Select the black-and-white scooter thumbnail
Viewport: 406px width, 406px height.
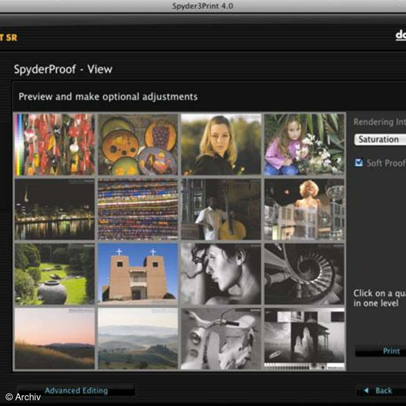(221, 339)
